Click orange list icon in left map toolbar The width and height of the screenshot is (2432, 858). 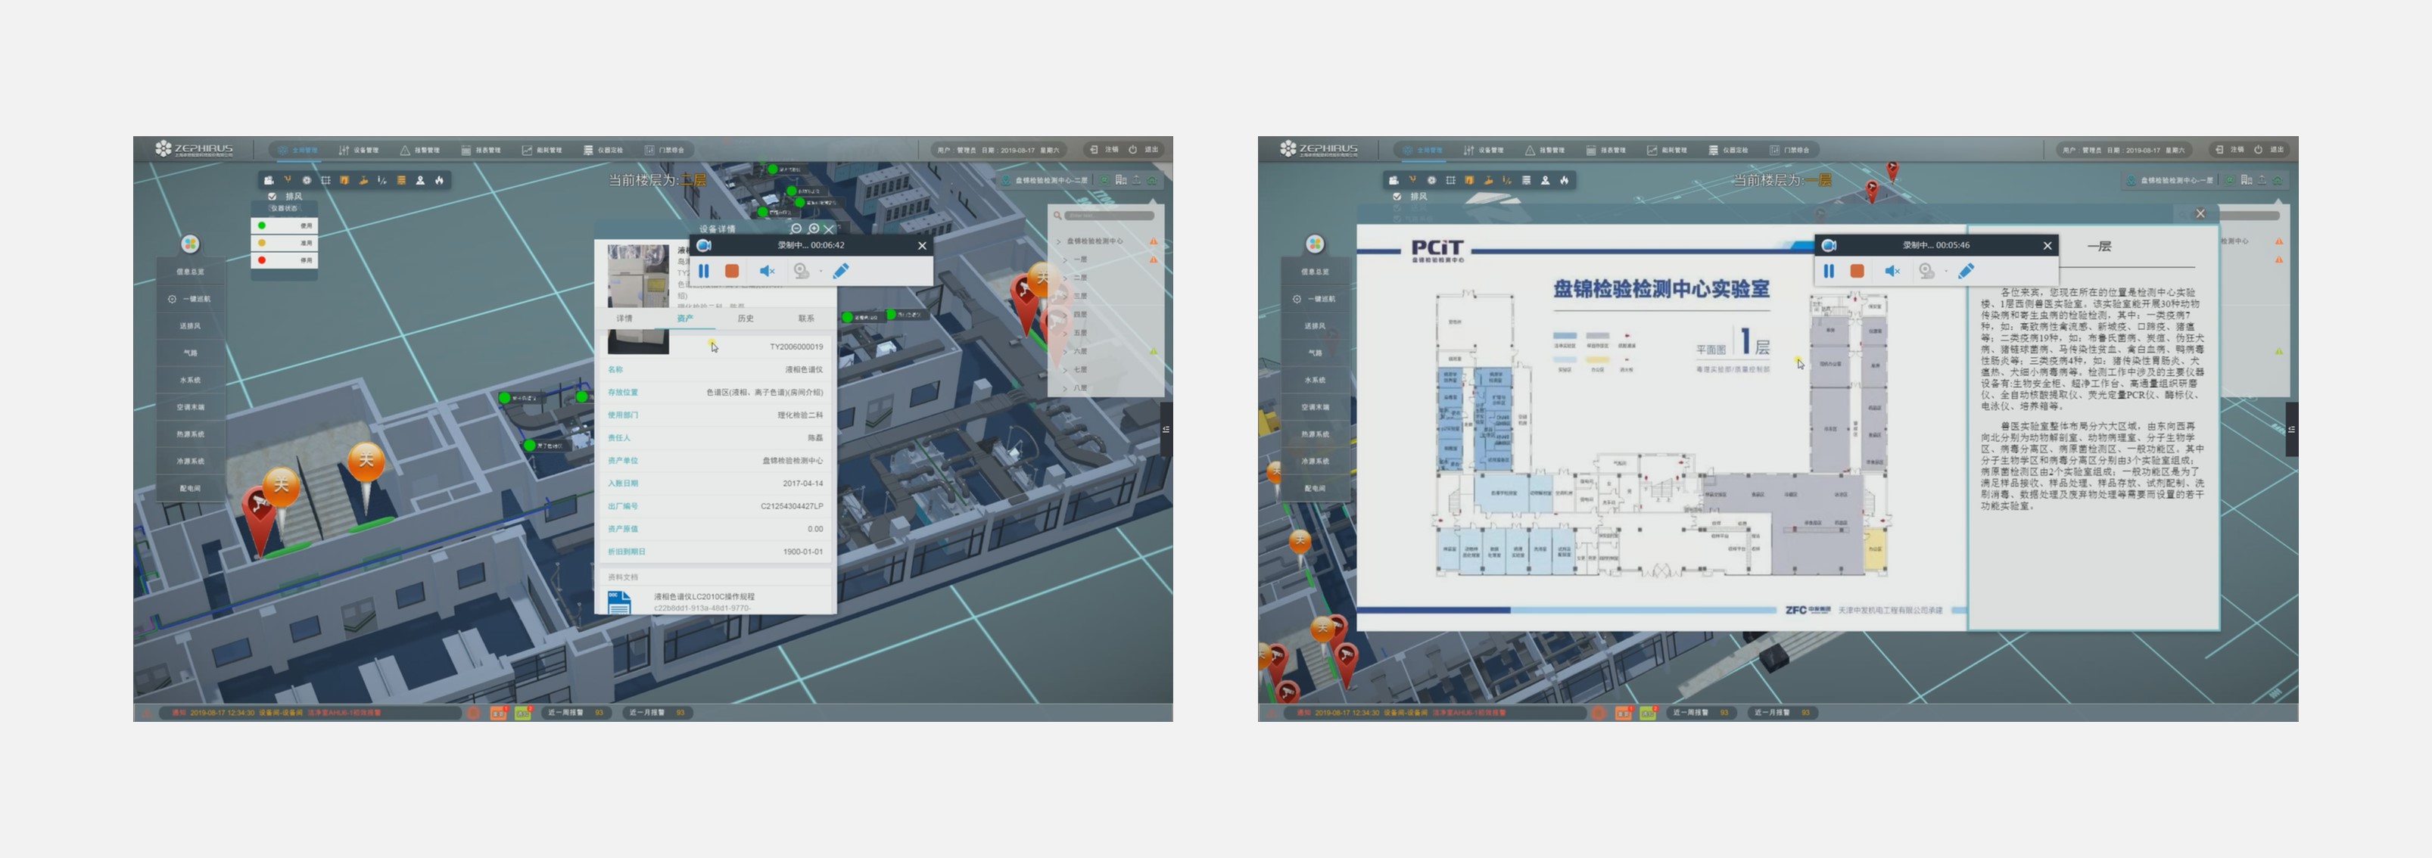(x=401, y=180)
